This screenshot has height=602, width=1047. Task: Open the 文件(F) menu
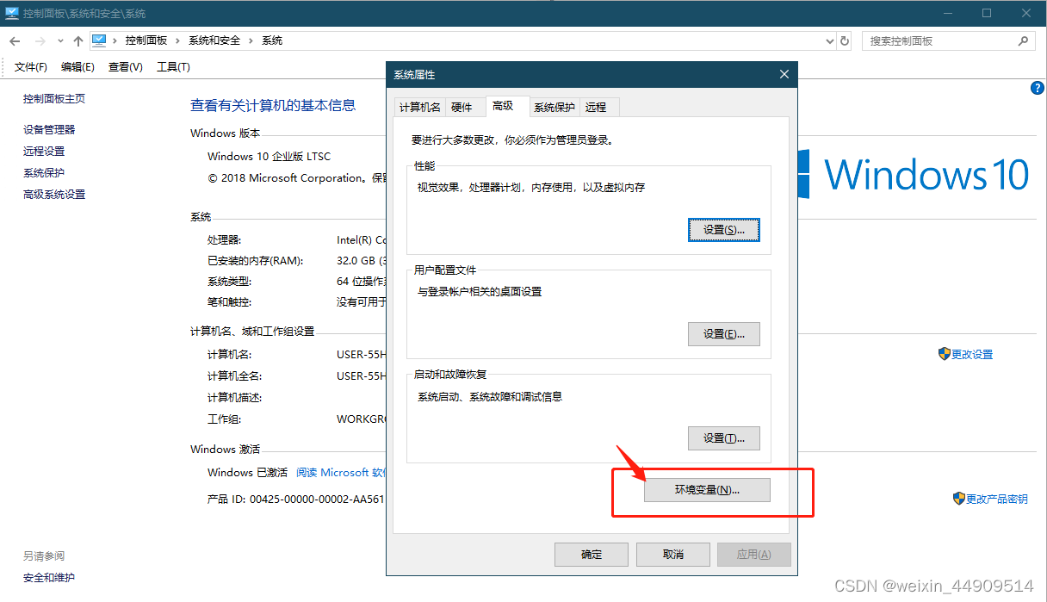pos(31,67)
